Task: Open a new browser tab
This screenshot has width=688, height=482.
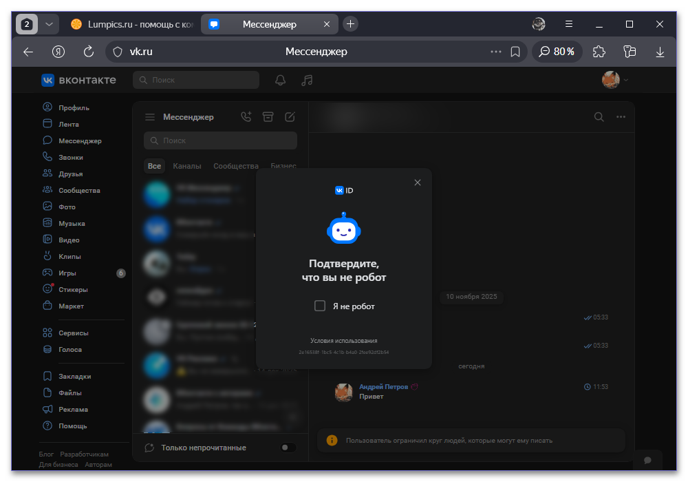Action: 350,23
